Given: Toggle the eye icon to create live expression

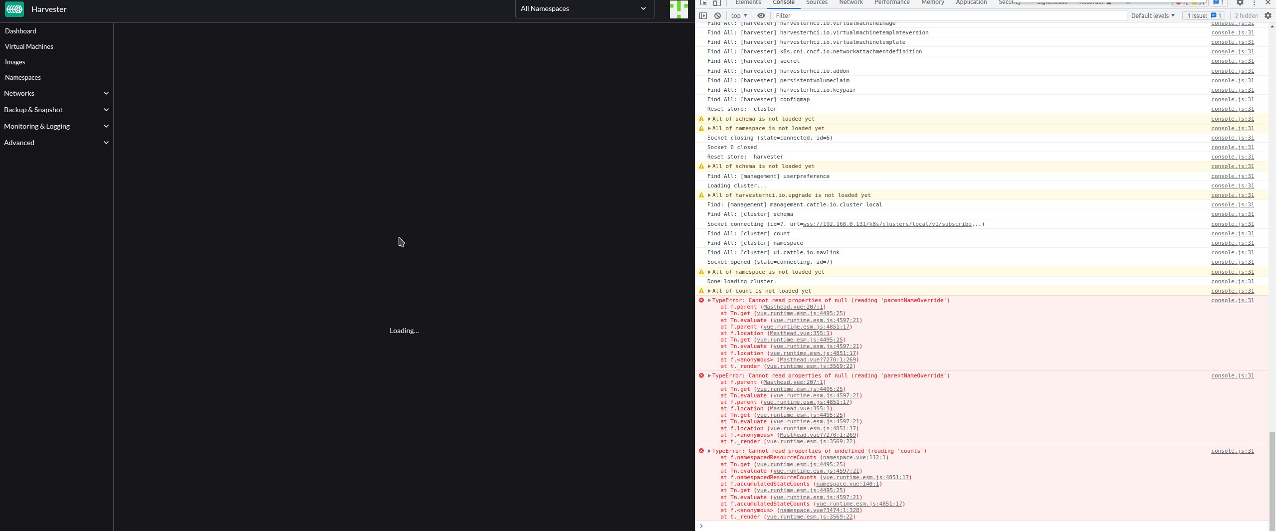Looking at the screenshot, I should click(761, 15).
